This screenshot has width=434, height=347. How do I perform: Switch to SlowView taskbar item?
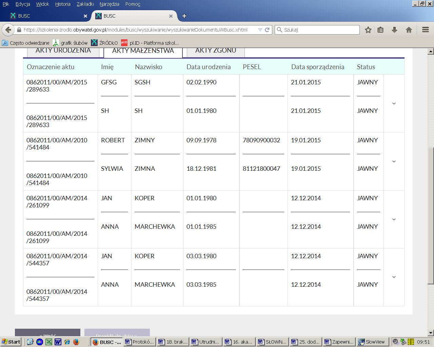pyautogui.click(x=372, y=342)
